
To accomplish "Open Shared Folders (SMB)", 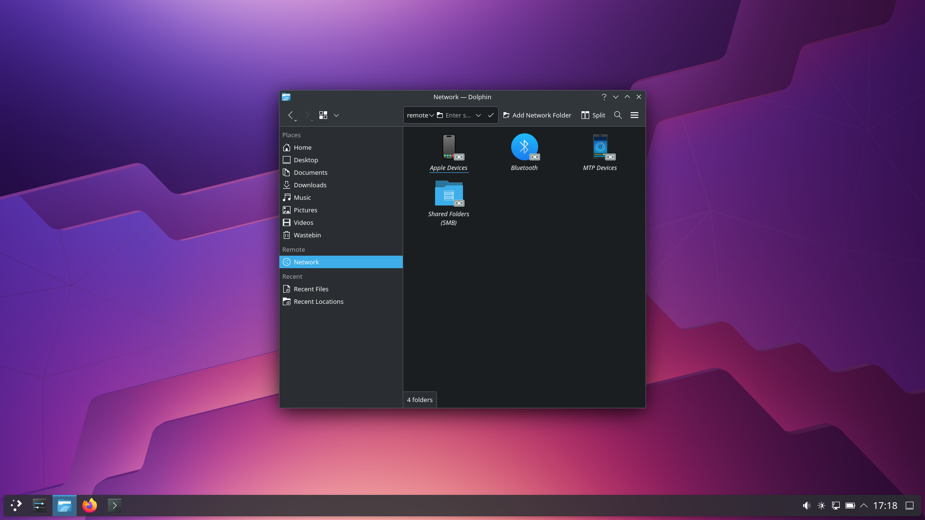I will click(449, 203).
